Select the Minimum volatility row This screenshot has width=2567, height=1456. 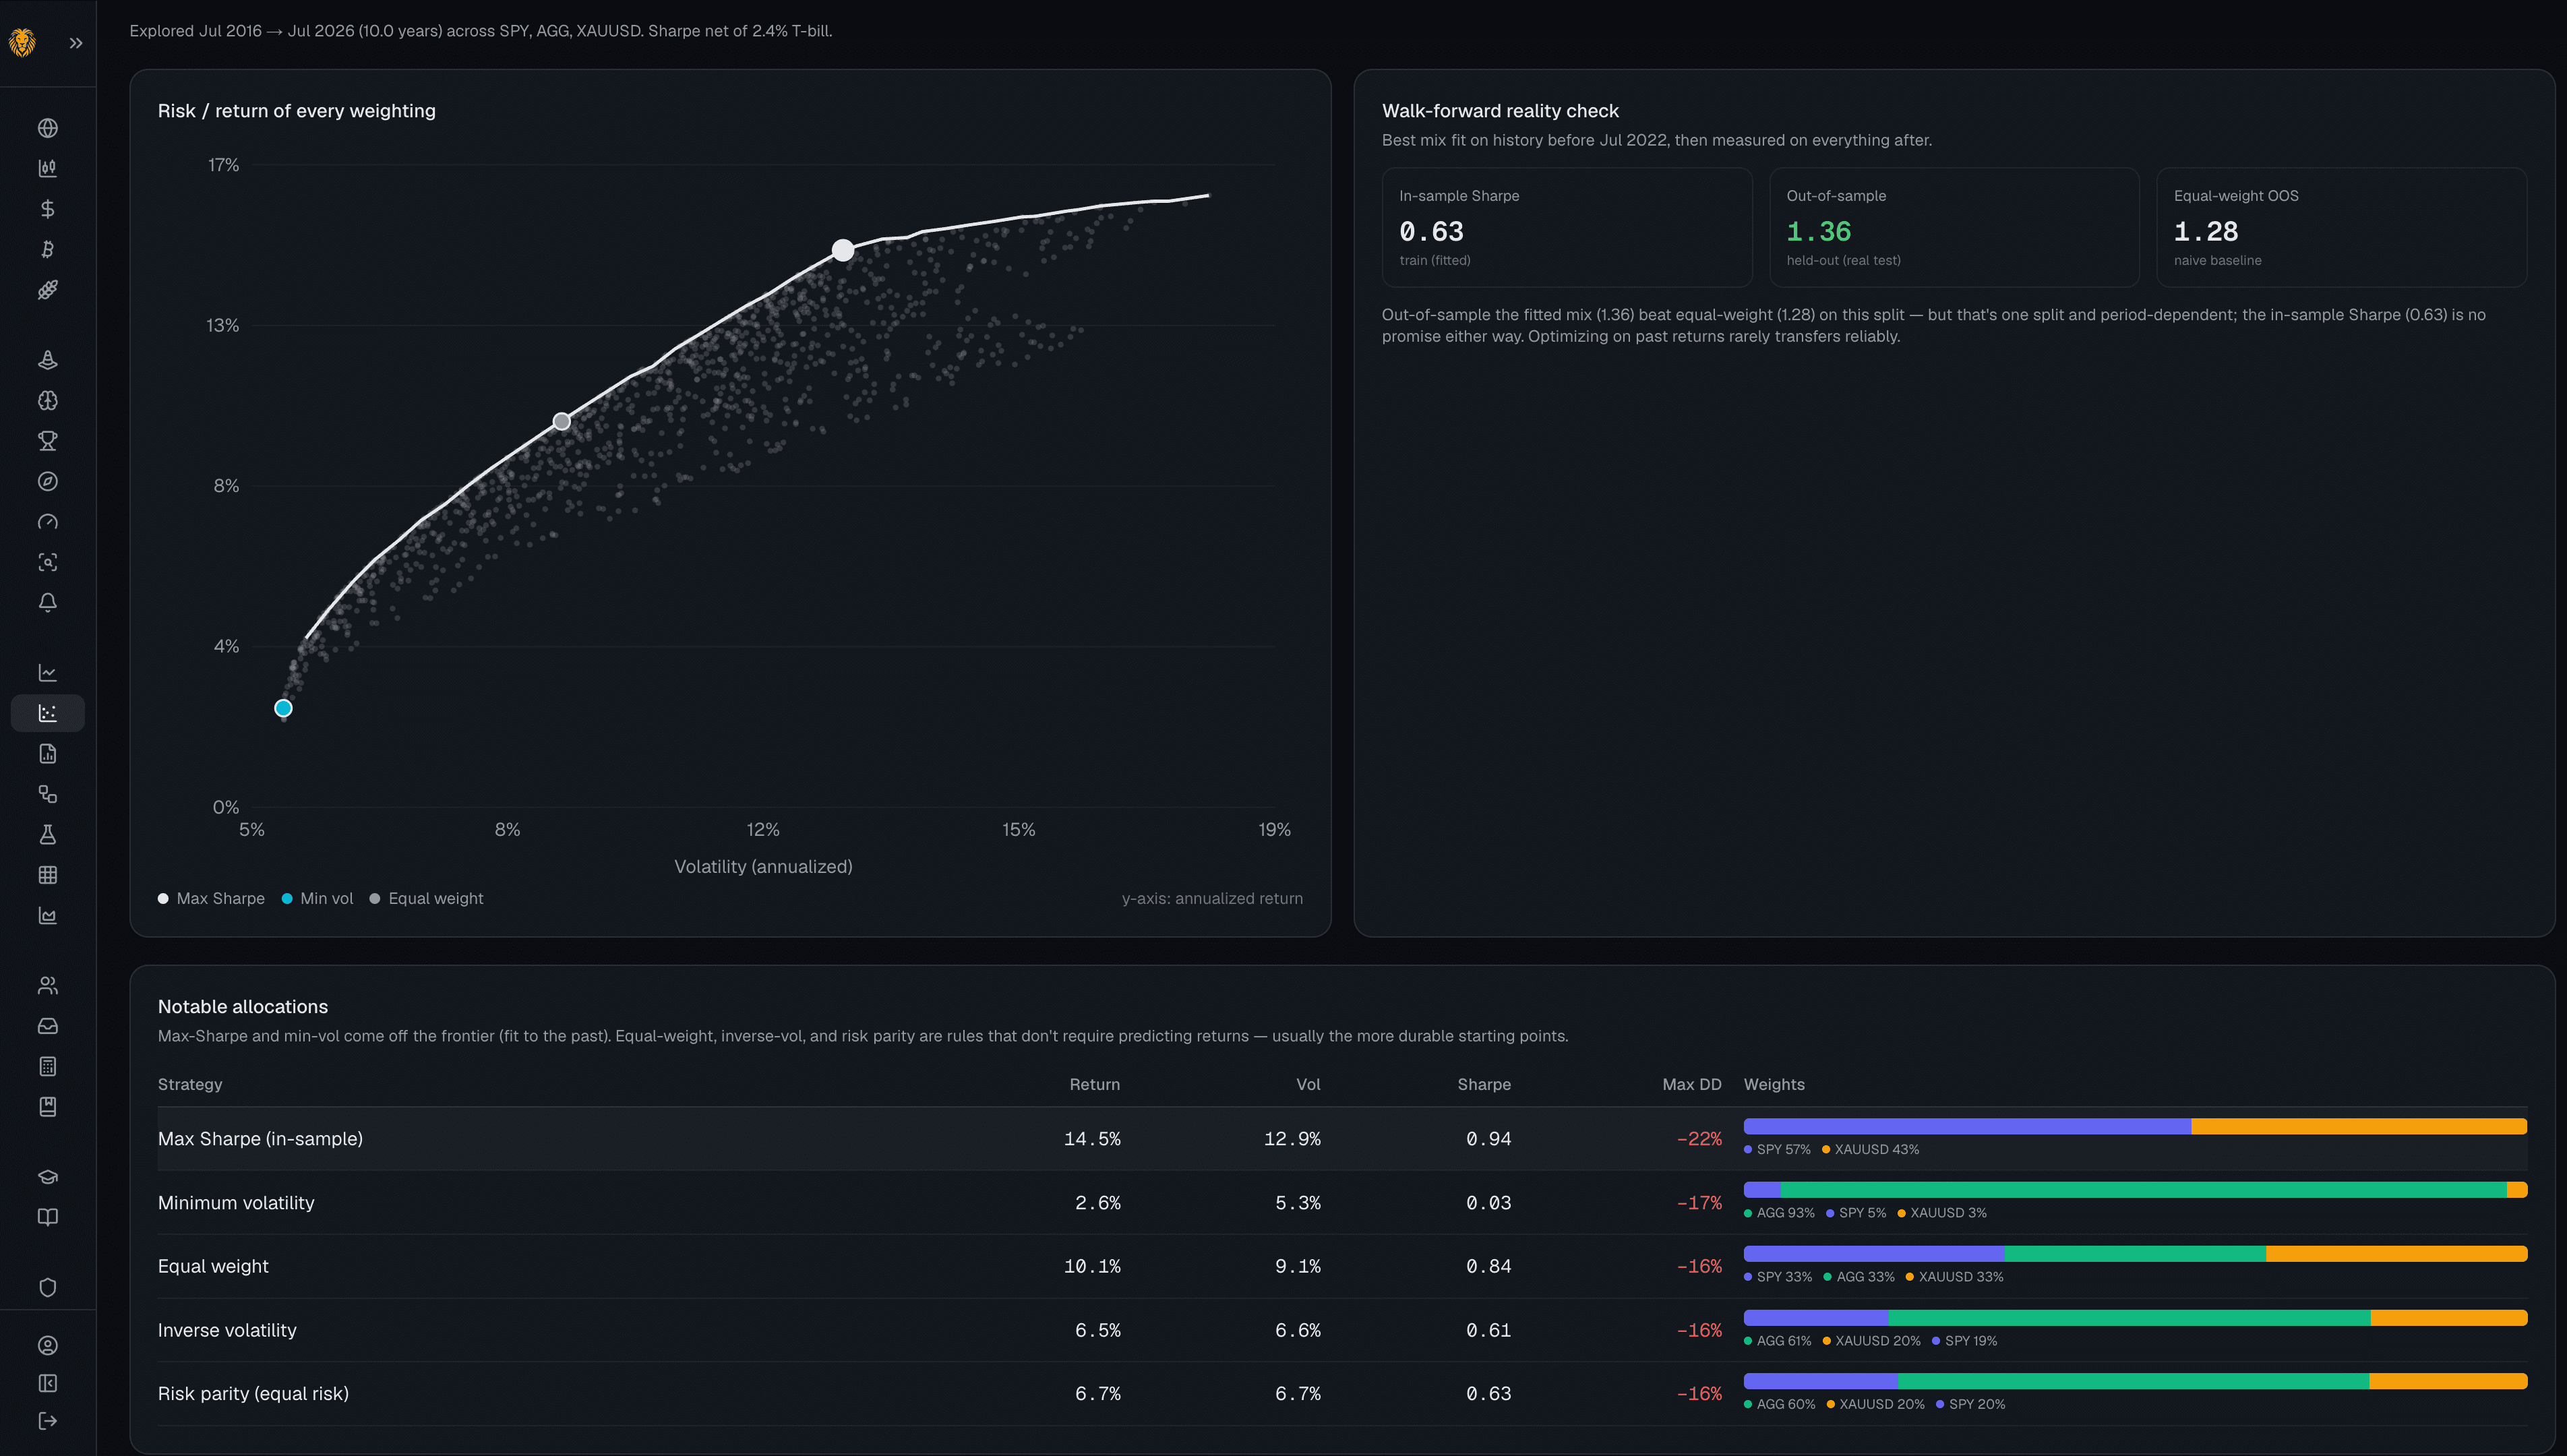tap(1342, 1203)
